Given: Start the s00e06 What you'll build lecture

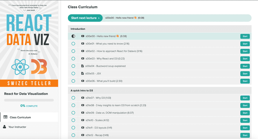Looking at the screenshot, I should 245,81.
